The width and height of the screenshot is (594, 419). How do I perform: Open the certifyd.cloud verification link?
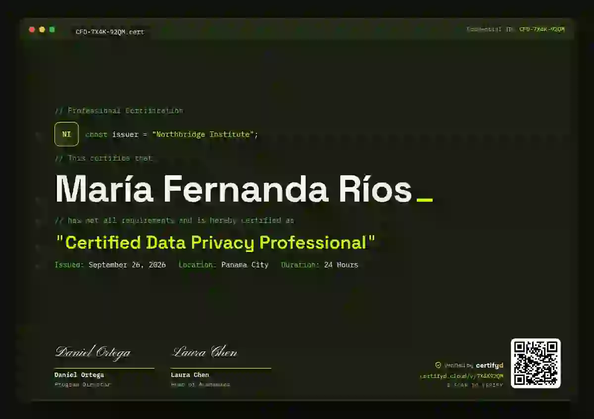[x=461, y=376]
